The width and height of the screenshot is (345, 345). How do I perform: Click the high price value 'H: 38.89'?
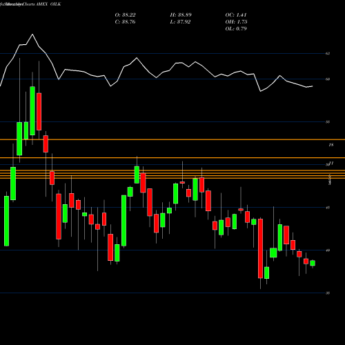click(x=181, y=15)
